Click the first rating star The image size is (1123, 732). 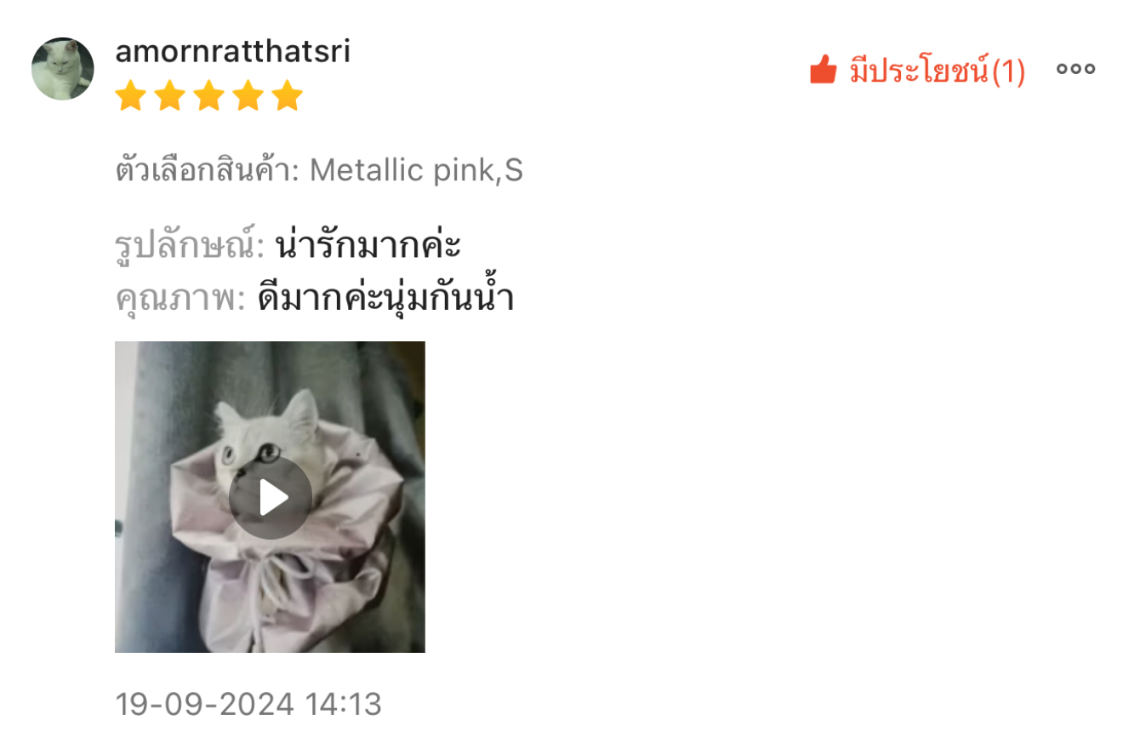click(x=131, y=95)
